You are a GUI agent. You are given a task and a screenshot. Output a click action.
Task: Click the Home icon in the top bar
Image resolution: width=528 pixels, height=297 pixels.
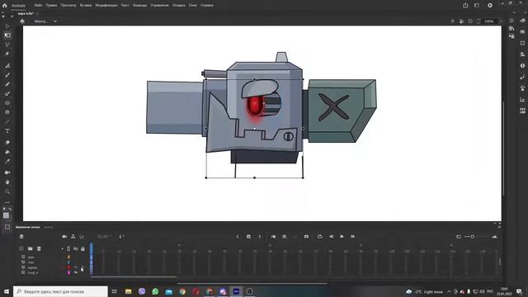coord(4,6)
